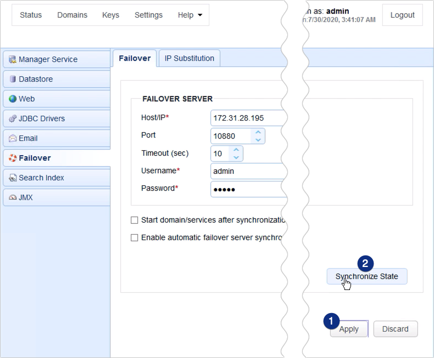This screenshot has width=434, height=358.
Task: Click the Apply button
Action: [x=349, y=329]
